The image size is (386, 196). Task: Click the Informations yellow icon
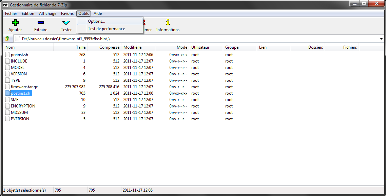click(168, 22)
